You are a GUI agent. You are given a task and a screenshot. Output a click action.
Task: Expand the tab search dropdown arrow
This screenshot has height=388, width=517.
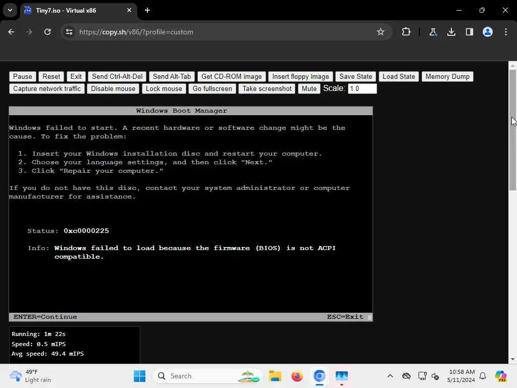(x=10, y=10)
